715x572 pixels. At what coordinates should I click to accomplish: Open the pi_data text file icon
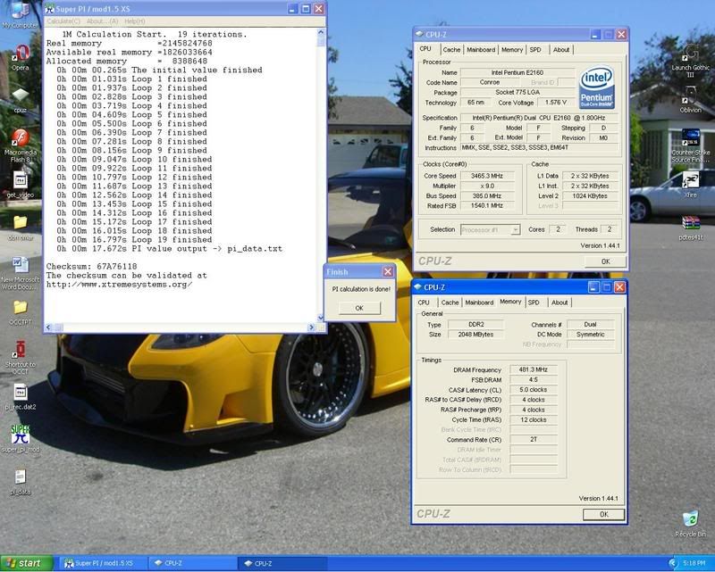(x=20, y=477)
